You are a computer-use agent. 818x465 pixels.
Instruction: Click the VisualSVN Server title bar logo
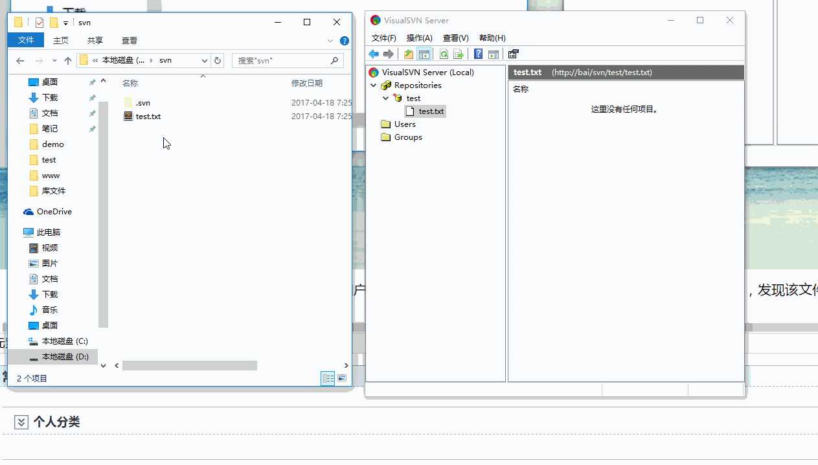[x=376, y=20]
